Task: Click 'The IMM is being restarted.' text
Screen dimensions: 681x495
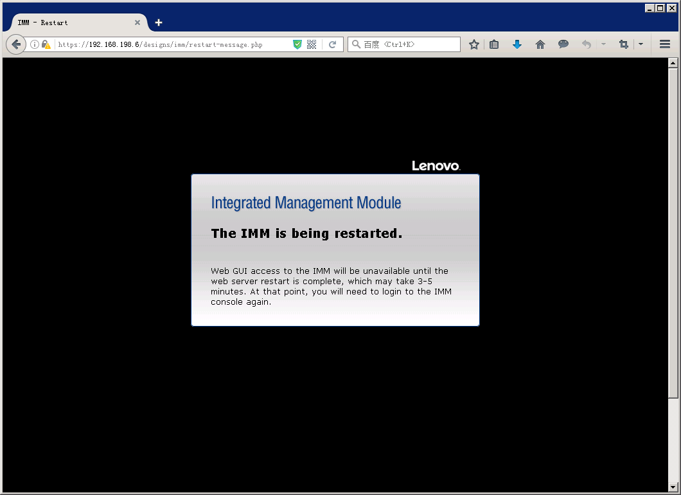Action: click(x=306, y=233)
